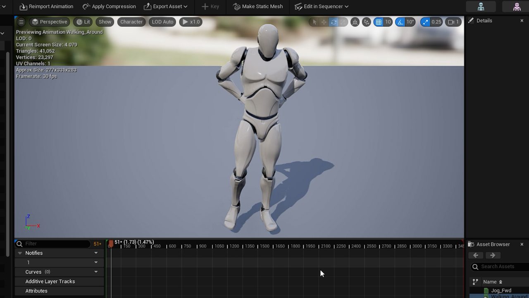Screen dimensions: 529x298
Task: Click the viewport playback speed x1.0 control
Action: point(191,22)
